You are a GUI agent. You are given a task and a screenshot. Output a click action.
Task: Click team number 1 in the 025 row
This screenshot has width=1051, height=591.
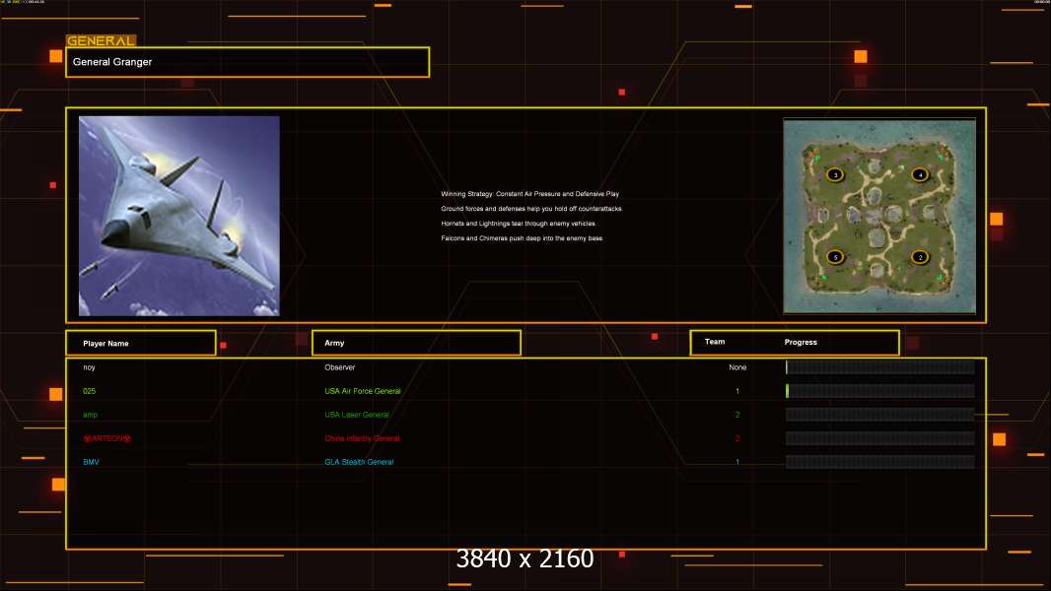(x=737, y=391)
